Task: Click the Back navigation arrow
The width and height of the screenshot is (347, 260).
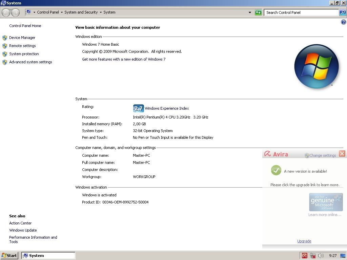Action: pos(6,13)
